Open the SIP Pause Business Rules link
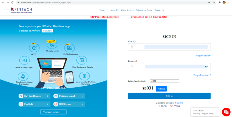The width and height of the screenshot is (232, 117). (x=105, y=17)
